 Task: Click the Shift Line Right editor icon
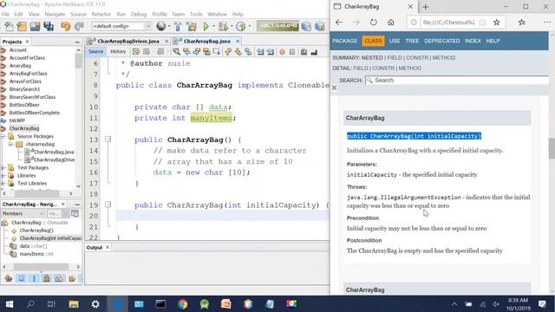[271, 52]
